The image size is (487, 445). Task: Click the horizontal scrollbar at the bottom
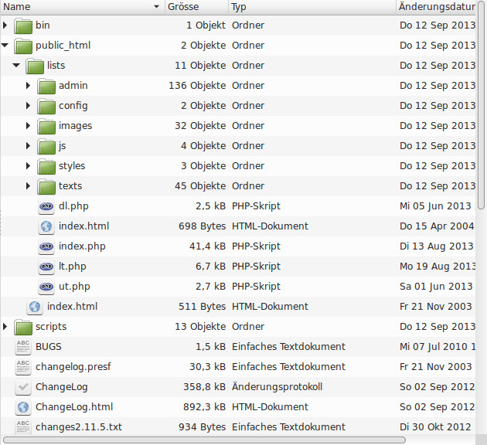click(204, 440)
